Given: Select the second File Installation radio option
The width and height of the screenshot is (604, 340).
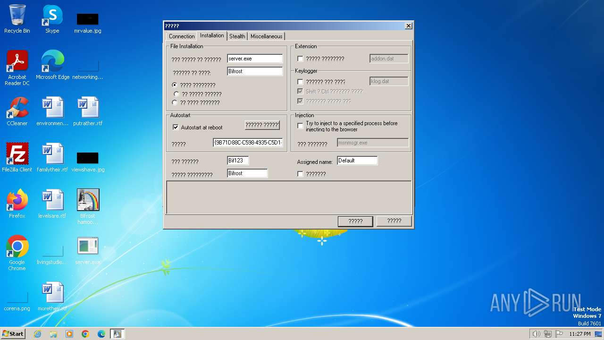Looking at the screenshot, I should click(x=176, y=94).
